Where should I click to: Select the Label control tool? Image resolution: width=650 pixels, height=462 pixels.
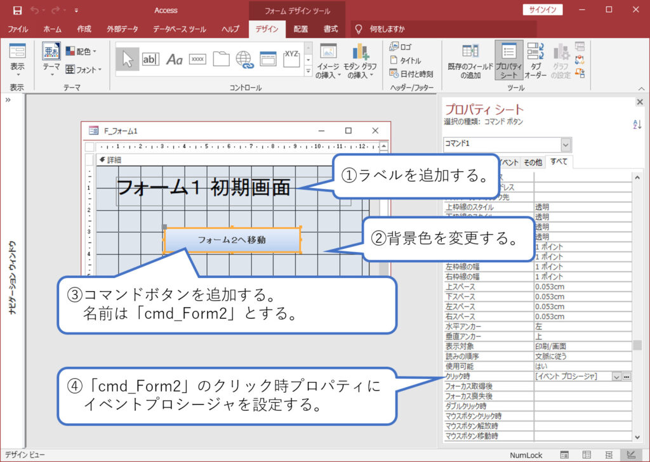click(x=175, y=59)
